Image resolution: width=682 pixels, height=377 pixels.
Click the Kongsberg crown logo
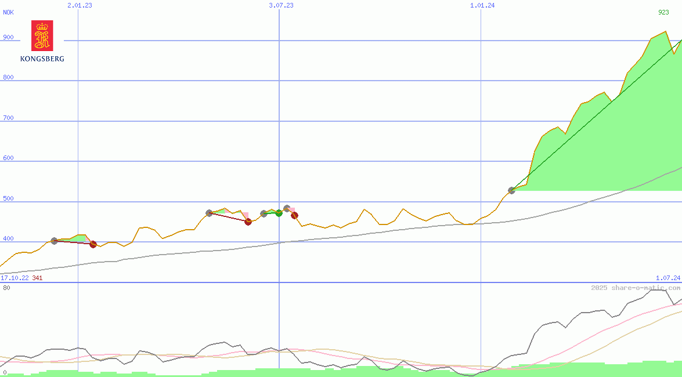coord(42,36)
